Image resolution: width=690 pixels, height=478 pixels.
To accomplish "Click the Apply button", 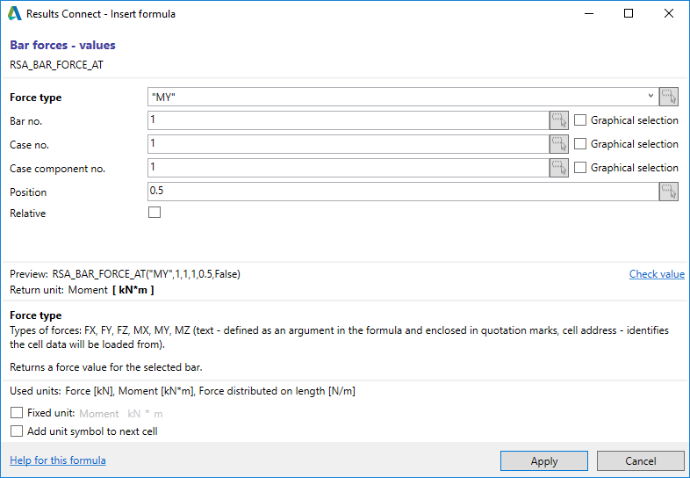I will [544, 460].
